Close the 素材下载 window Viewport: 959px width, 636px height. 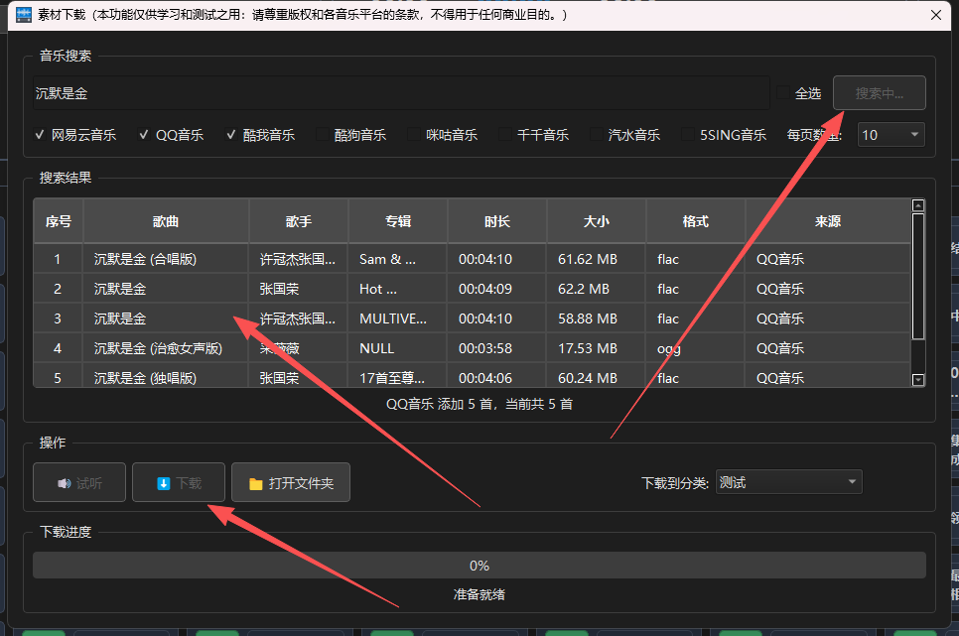click(x=935, y=15)
